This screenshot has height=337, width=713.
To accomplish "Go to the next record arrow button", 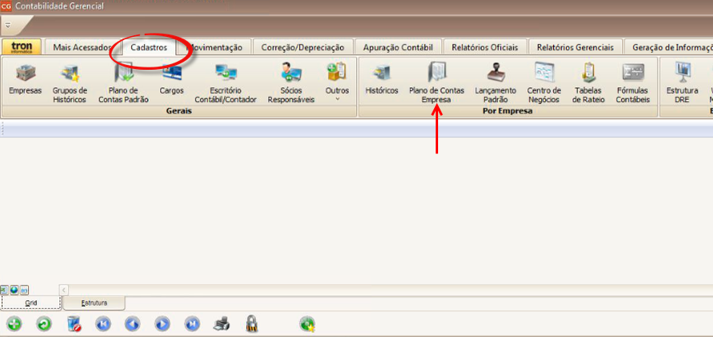I will [x=162, y=324].
